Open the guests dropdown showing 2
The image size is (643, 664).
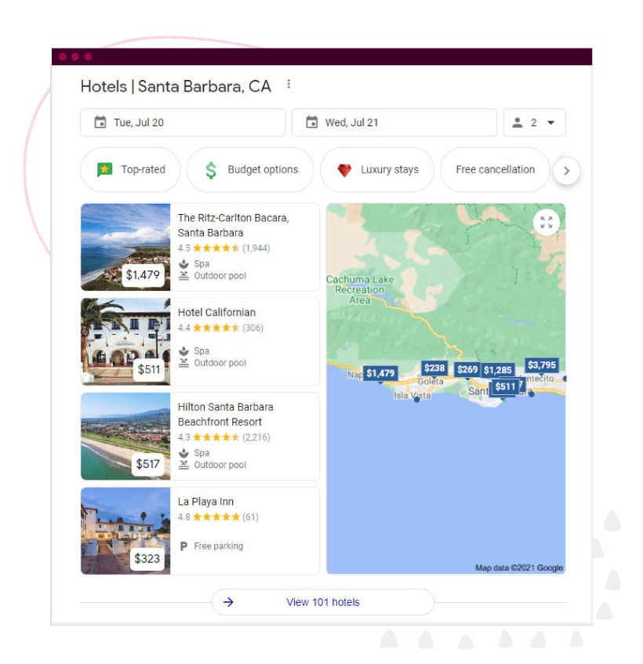(534, 122)
